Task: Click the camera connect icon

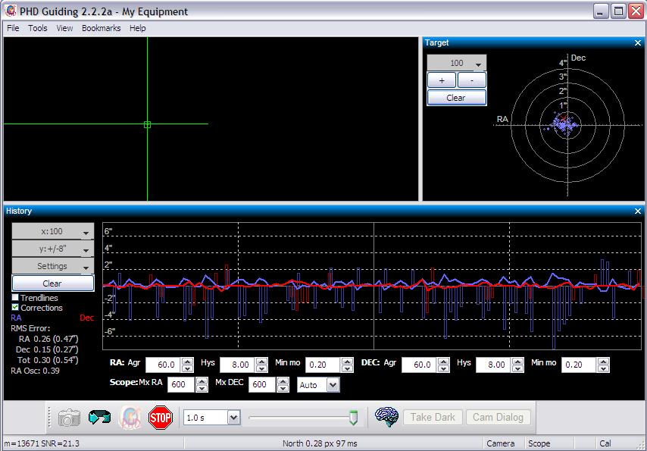Action: point(69,418)
